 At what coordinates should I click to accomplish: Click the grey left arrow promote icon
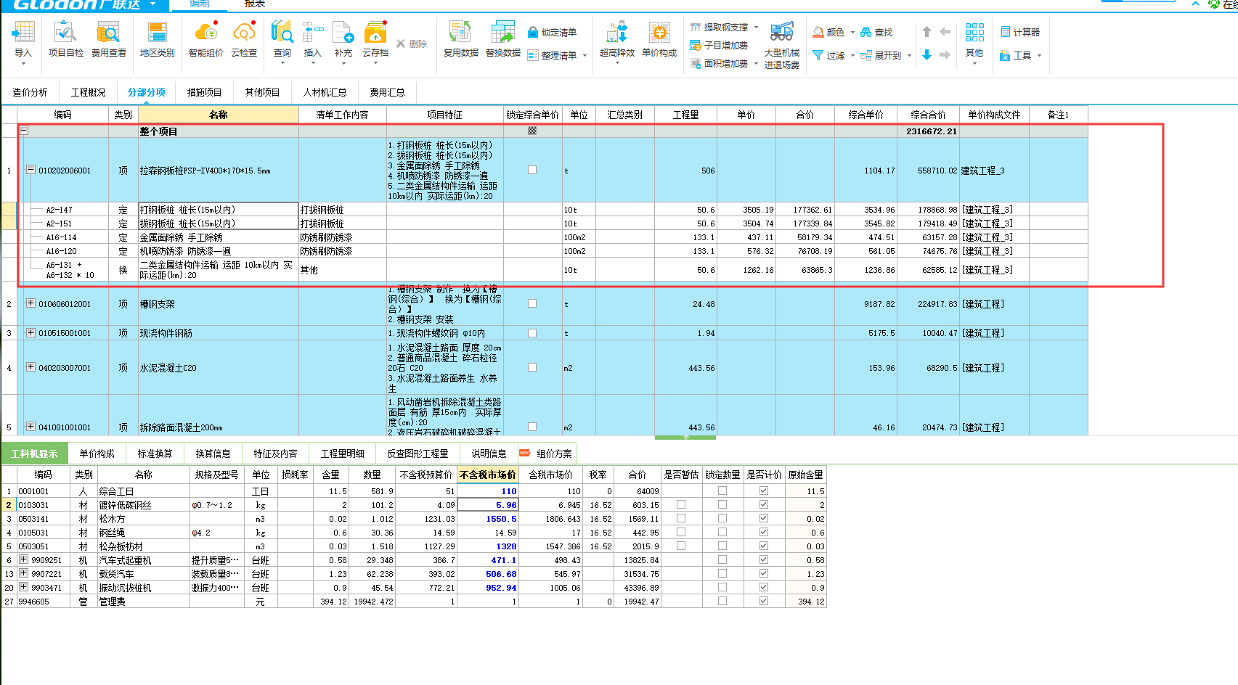pos(945,32)
